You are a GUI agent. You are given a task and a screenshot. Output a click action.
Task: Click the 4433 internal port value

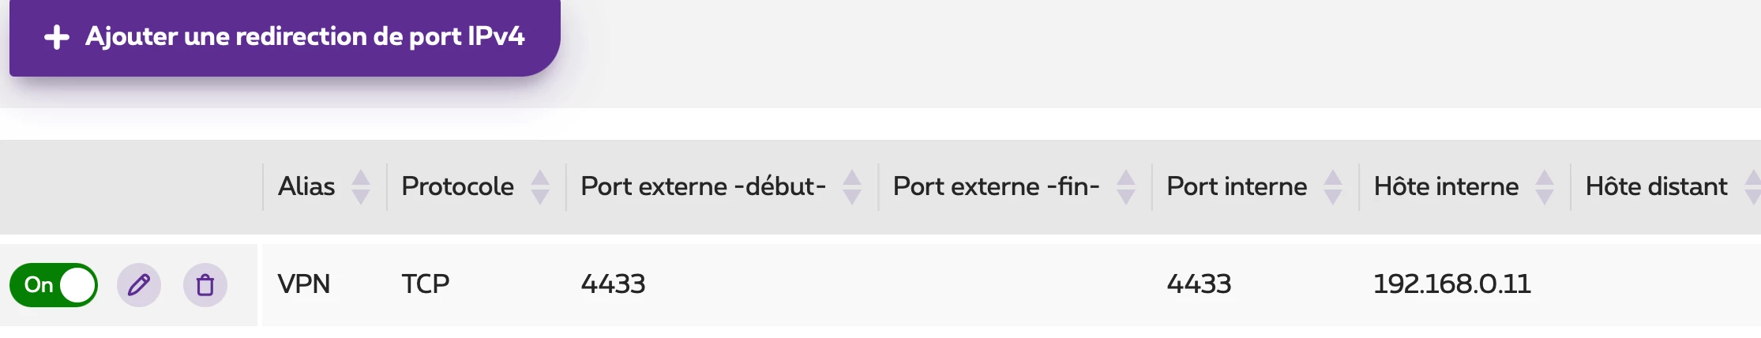[x=1200, y=284]
